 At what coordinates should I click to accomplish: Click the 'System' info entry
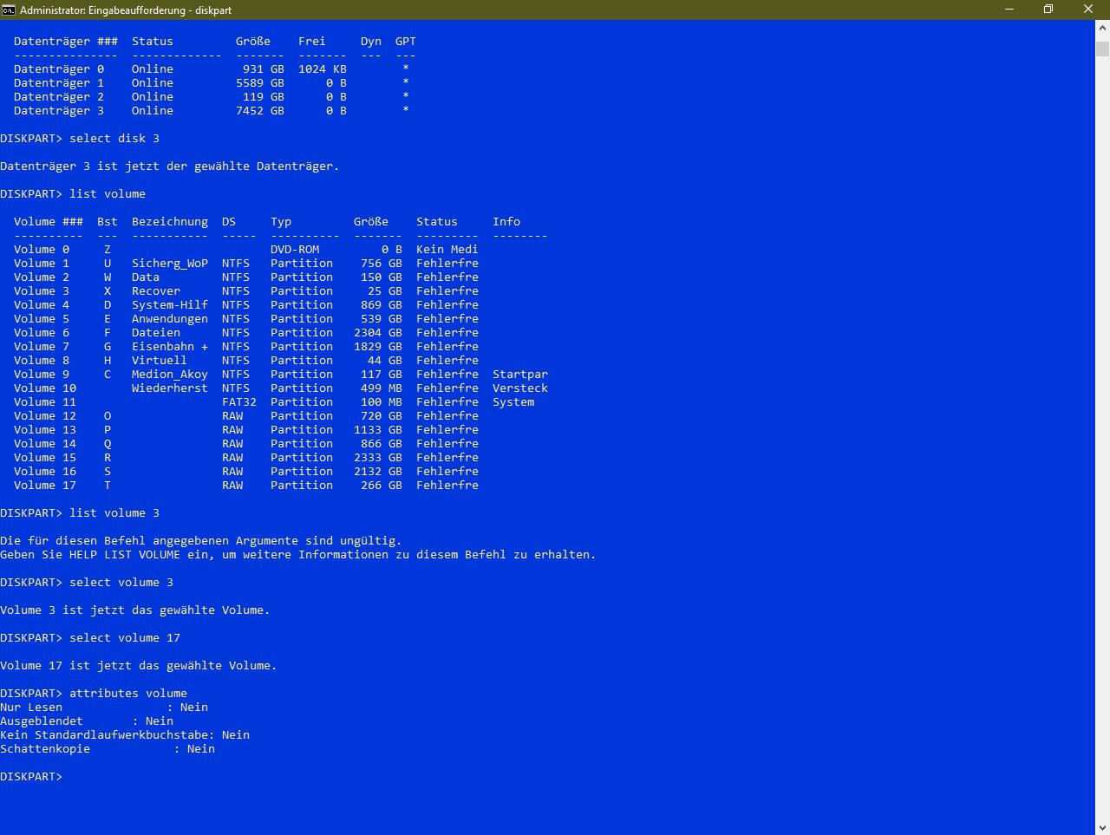(x=513, y=402)
